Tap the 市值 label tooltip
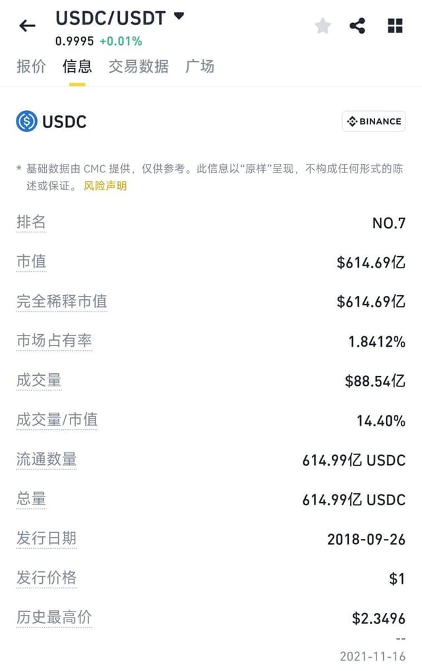The image size is (422, 671). tap(31, 262)
